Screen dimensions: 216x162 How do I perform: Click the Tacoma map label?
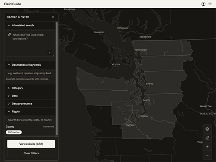click(x=143, y=116)
